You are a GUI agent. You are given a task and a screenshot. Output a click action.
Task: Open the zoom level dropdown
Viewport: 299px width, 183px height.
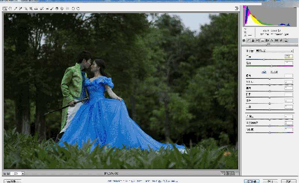23,173
